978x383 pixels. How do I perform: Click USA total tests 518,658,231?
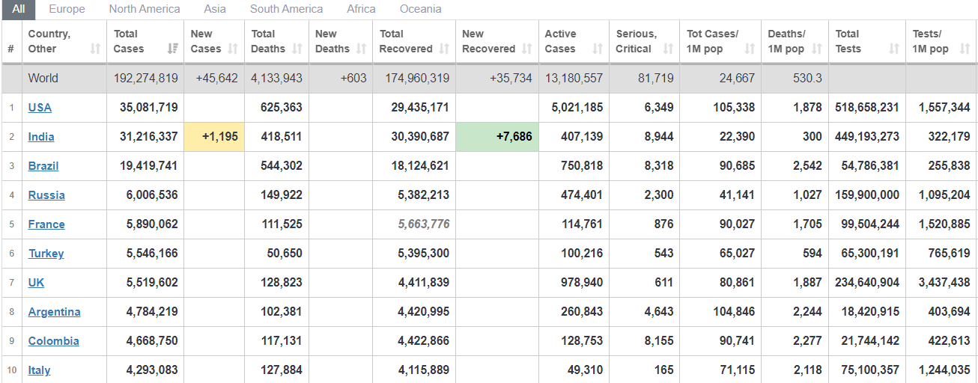(x=866, y=108)
